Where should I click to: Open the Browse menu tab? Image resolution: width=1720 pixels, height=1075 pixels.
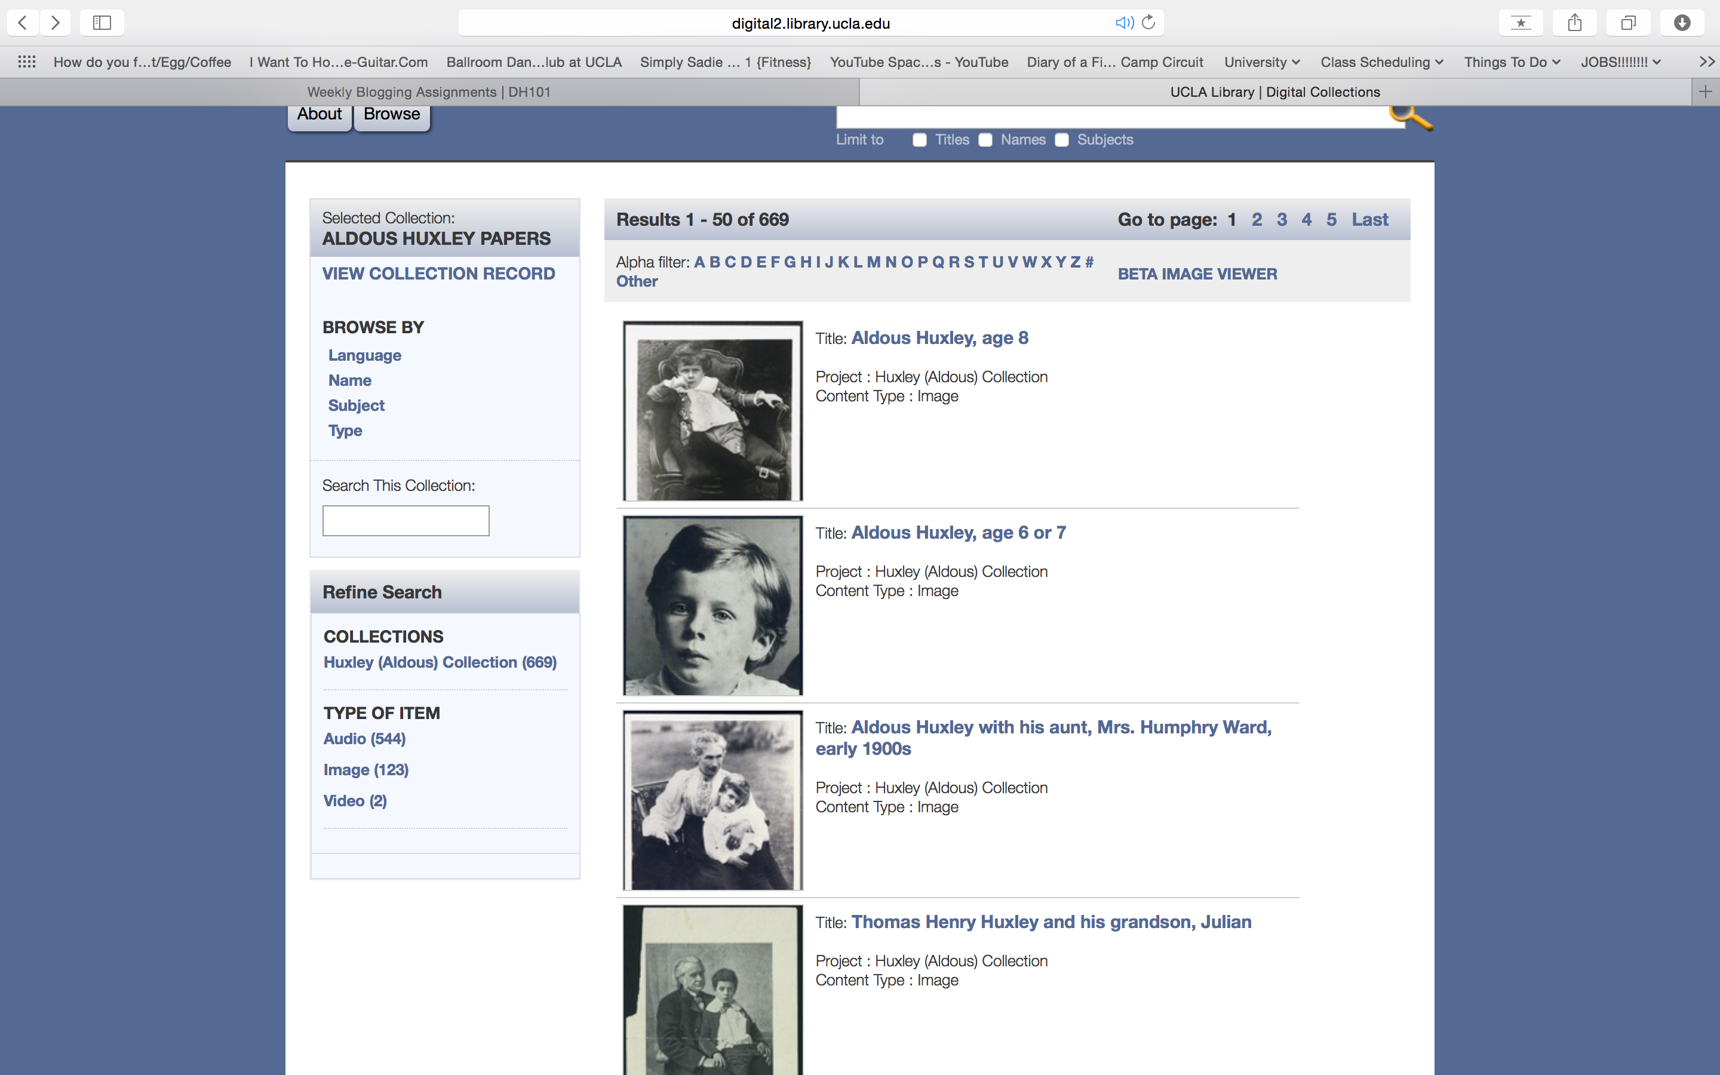click(392, 115)
